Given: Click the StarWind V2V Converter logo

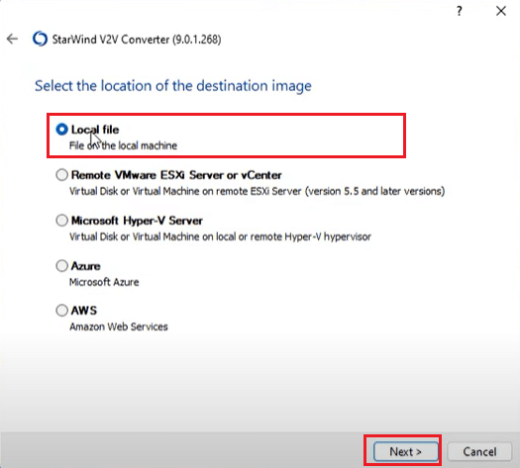Looking at the screenshot, I should click(x=41, y=39).
